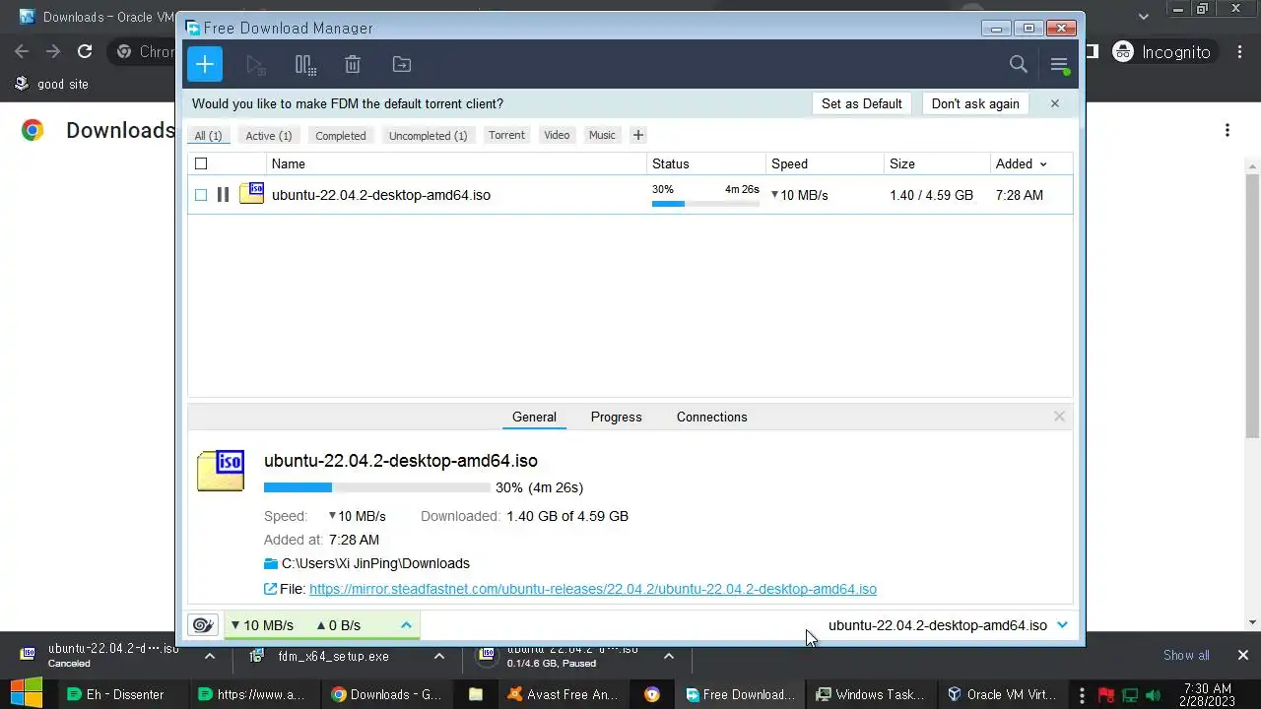Click the Chrome forward arrow

[53, 51]
